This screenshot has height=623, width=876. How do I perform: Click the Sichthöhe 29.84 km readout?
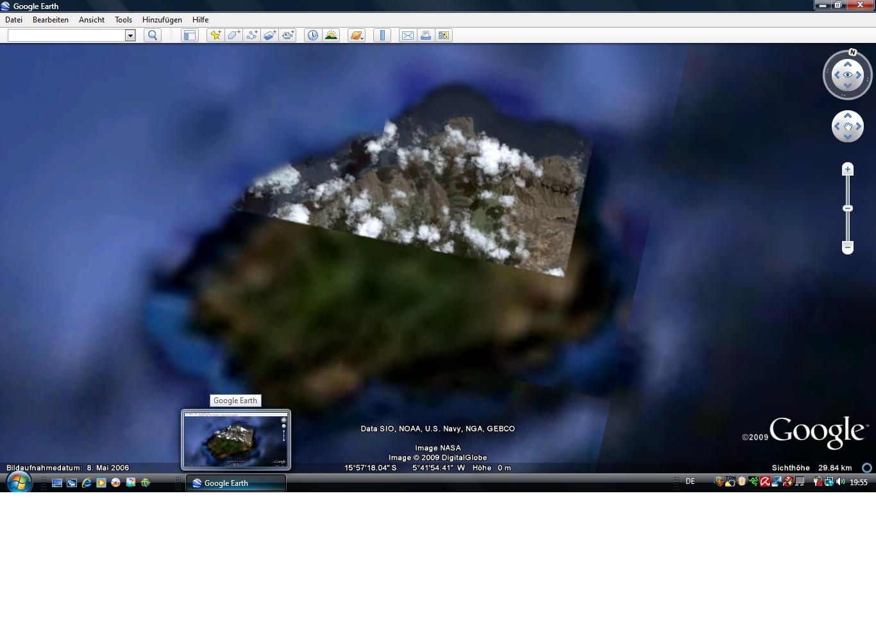[812, 468]
